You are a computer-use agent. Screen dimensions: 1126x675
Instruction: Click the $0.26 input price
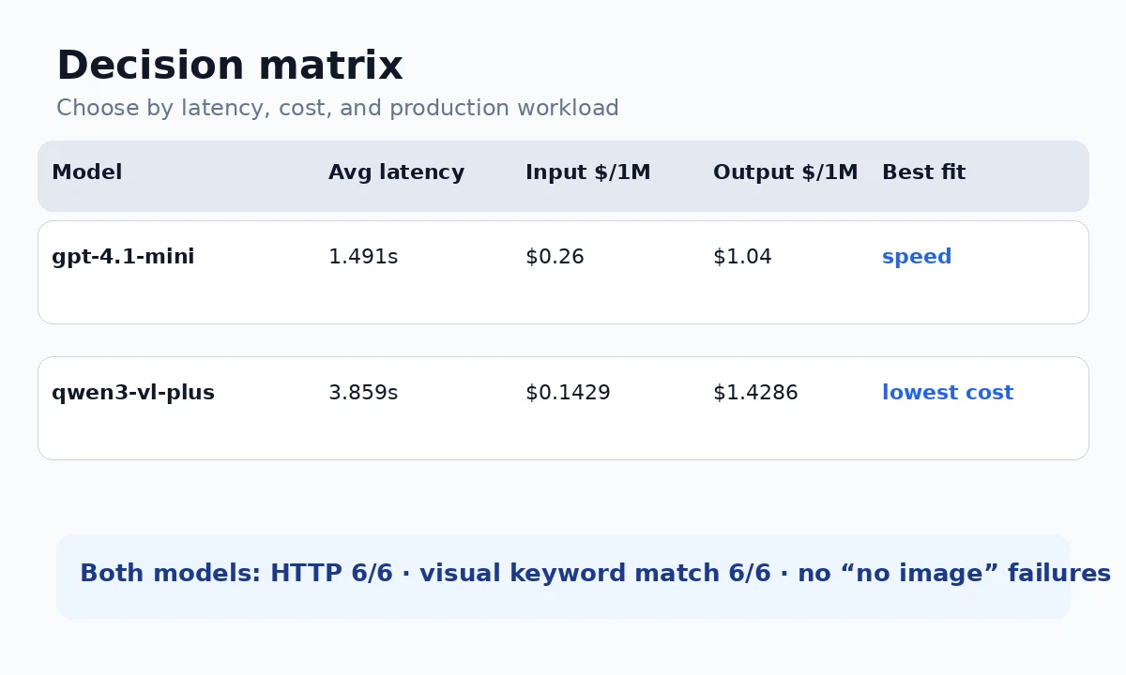click(555, 257)
